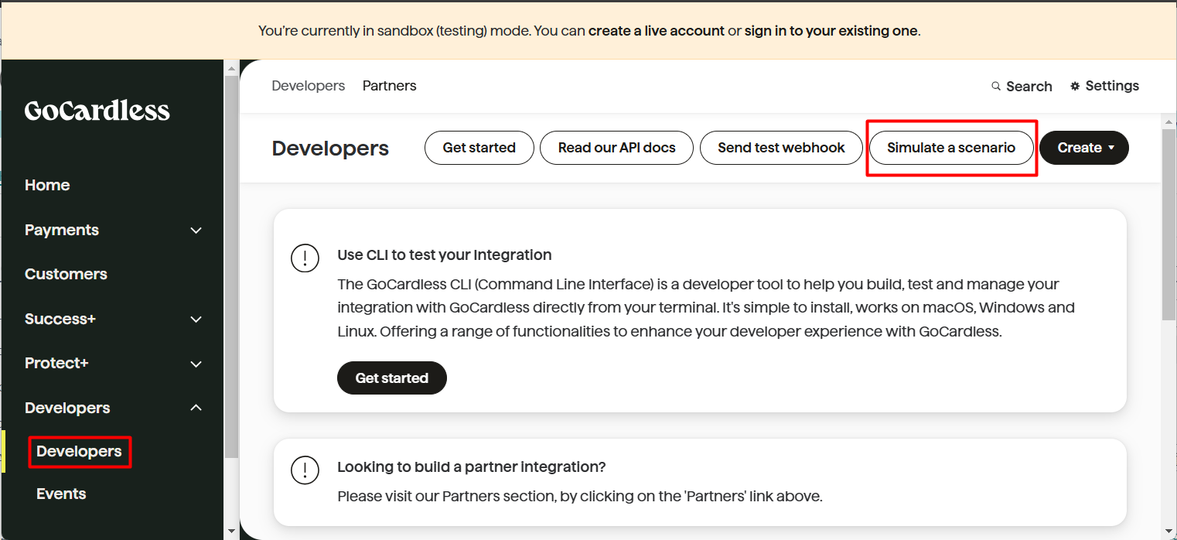Open Home in the sidebar

(x=47, y=185)
